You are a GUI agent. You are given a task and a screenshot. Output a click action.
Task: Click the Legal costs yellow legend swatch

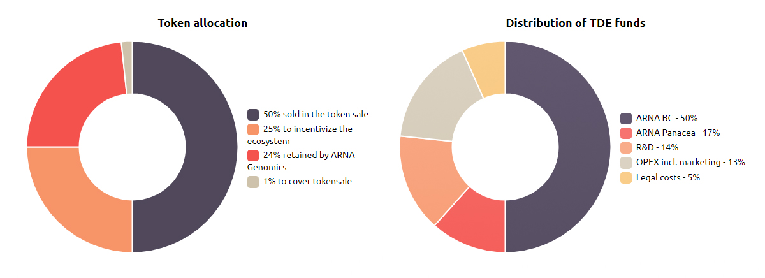coord(626,177)
